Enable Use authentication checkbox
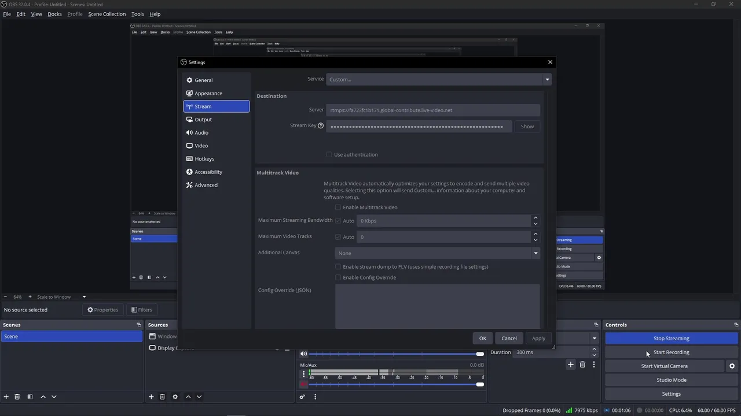 (x=329, y=154)
